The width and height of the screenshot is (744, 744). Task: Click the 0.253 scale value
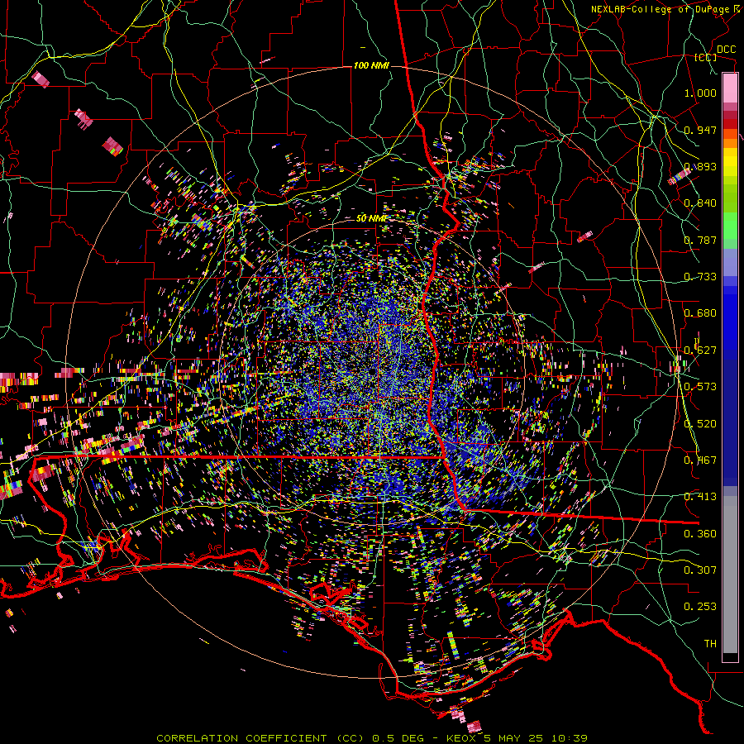click(x=700, y=607)
